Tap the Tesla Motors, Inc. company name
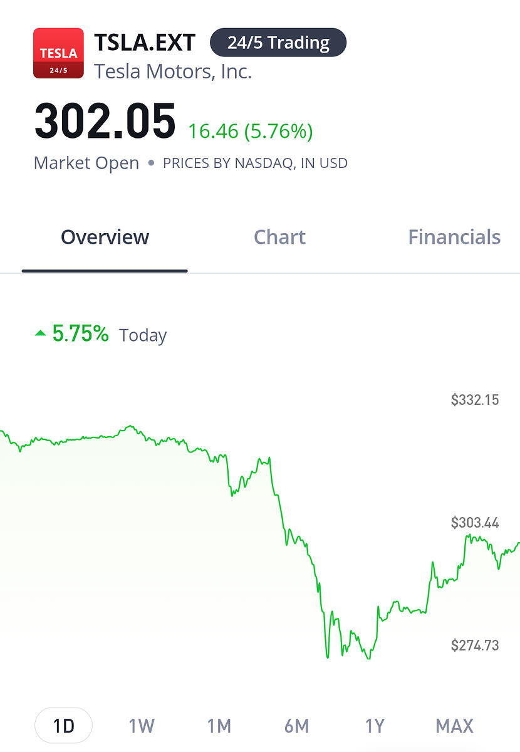Screen dimensions: 520x752 point(173,71)
